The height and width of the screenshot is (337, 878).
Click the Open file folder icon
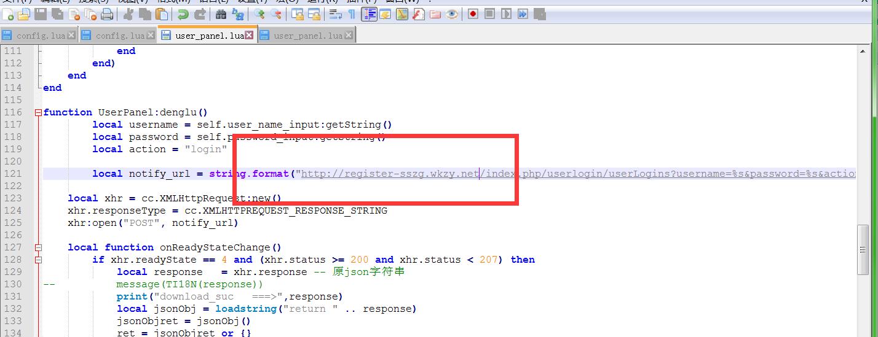(x=23, y=14)
